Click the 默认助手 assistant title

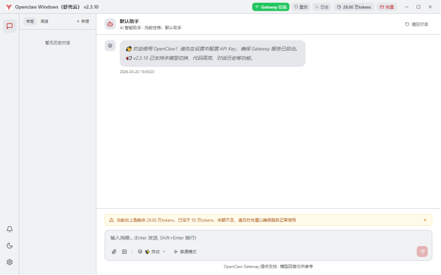[x=129, y=21]
